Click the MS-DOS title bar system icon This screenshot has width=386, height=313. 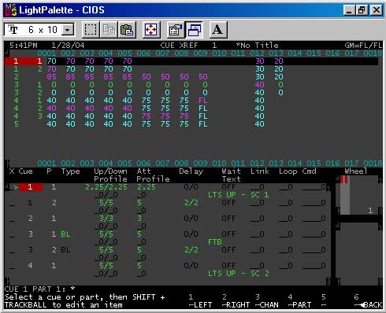11,10
